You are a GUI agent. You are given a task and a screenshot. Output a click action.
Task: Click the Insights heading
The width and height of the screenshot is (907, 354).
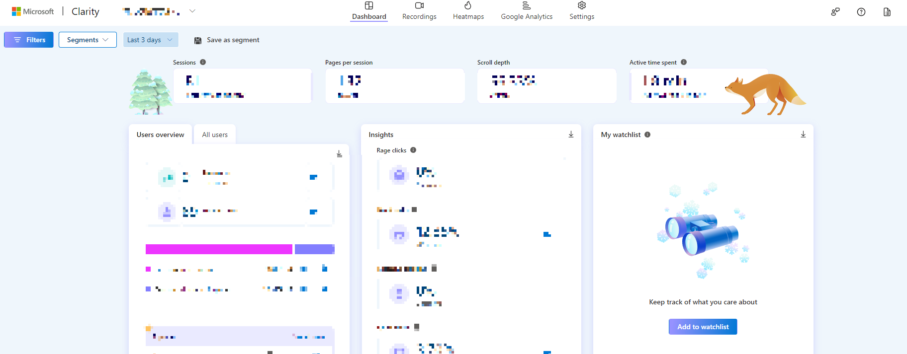pos(381,135)
